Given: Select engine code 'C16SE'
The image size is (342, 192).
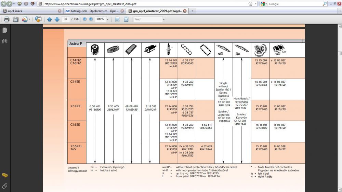Looking at the screenshot, I should point(75,125).
